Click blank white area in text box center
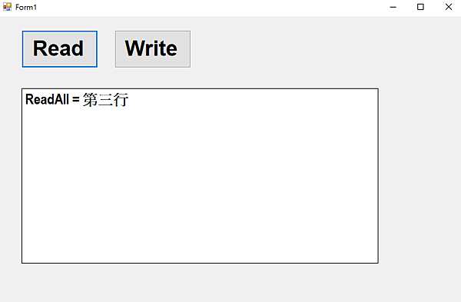 (200, 182)
